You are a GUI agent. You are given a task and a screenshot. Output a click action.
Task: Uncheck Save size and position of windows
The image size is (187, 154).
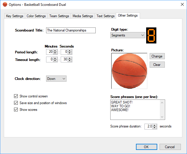tap(16, 103)
